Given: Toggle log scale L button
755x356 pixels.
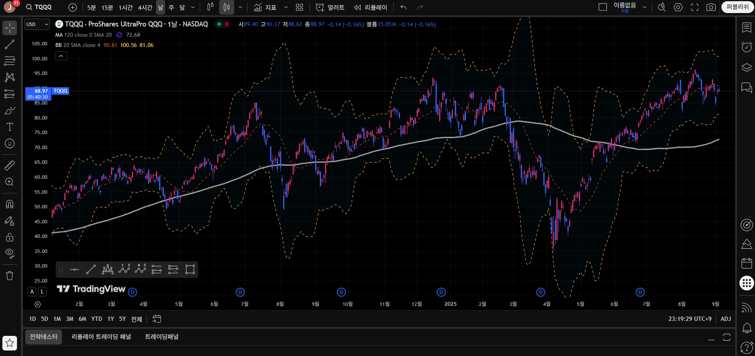Looking at the screenshot, I should 42,292.
